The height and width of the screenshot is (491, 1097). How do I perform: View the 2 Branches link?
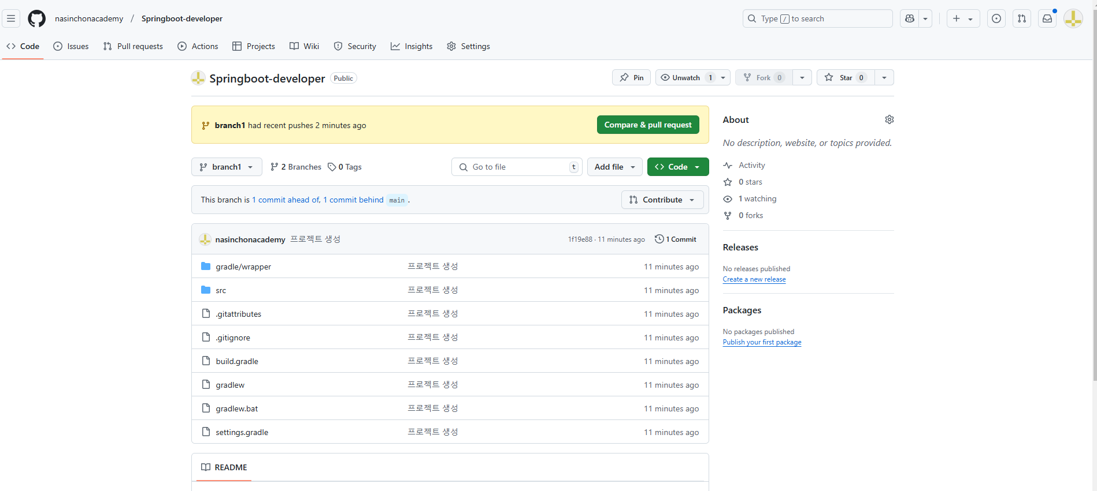pos(296,167)
